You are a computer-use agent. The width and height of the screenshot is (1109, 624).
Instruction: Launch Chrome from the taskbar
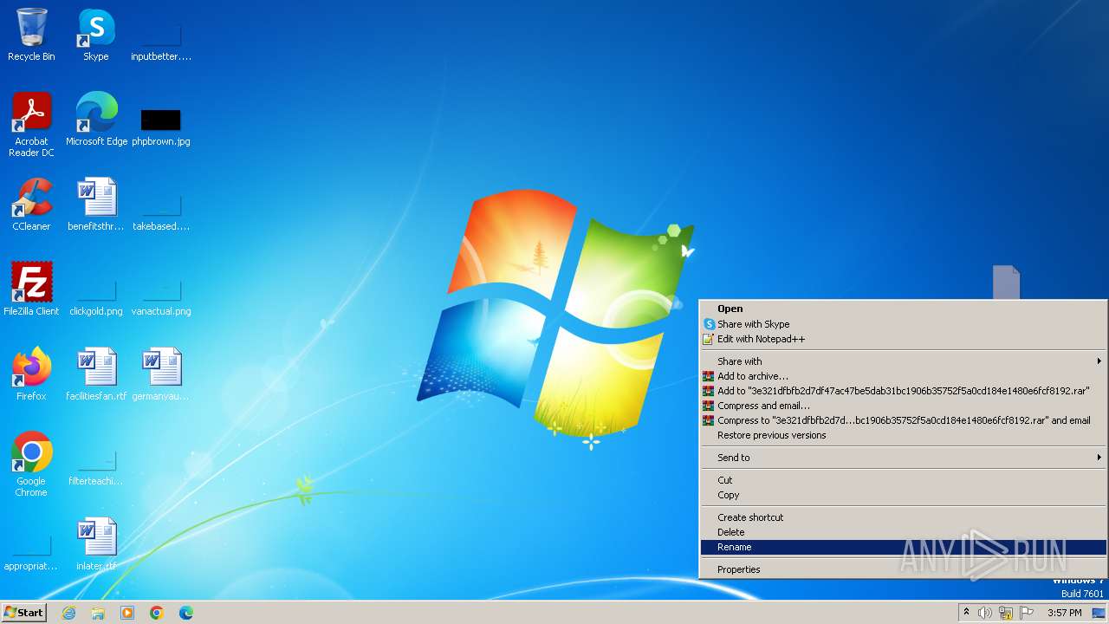coord(157,613)
